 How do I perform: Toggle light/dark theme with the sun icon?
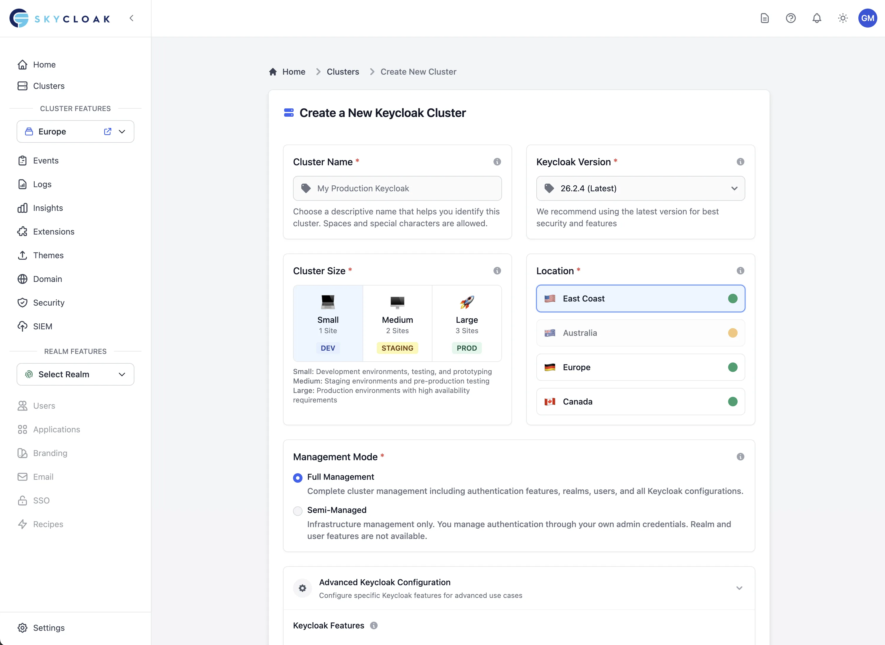coord(842,18)
